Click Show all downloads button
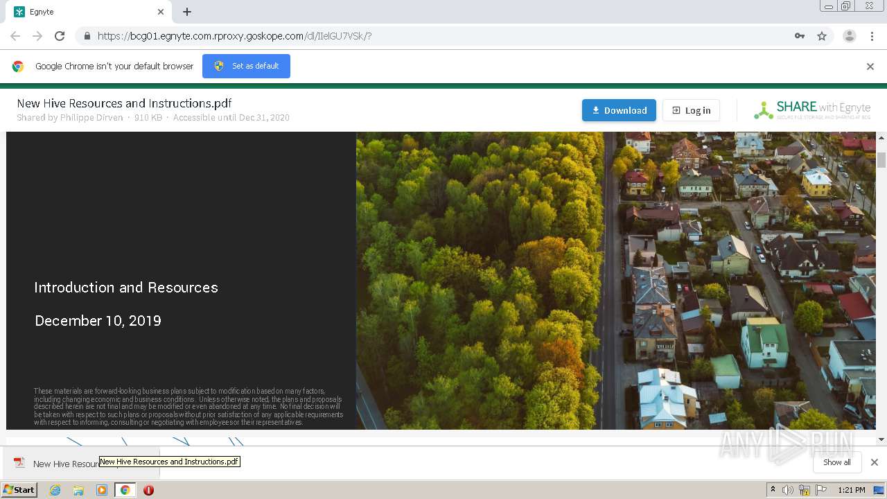Image resolution: width=887 pixels, height=499 pixels. [x=837, y=462]
